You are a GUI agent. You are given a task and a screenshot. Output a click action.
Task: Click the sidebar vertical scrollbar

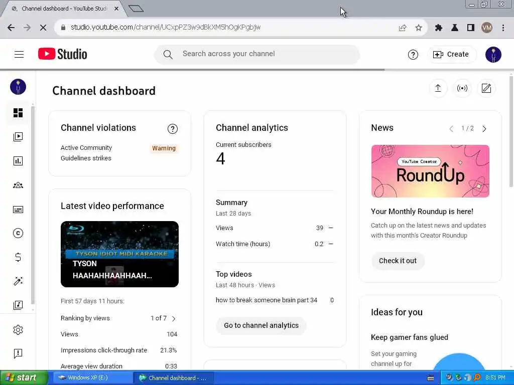(33, 205)
